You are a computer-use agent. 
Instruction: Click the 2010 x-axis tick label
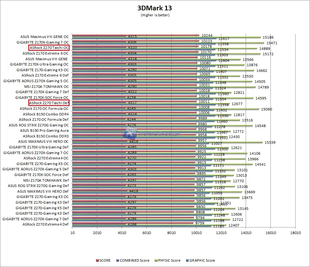[97, 233]
